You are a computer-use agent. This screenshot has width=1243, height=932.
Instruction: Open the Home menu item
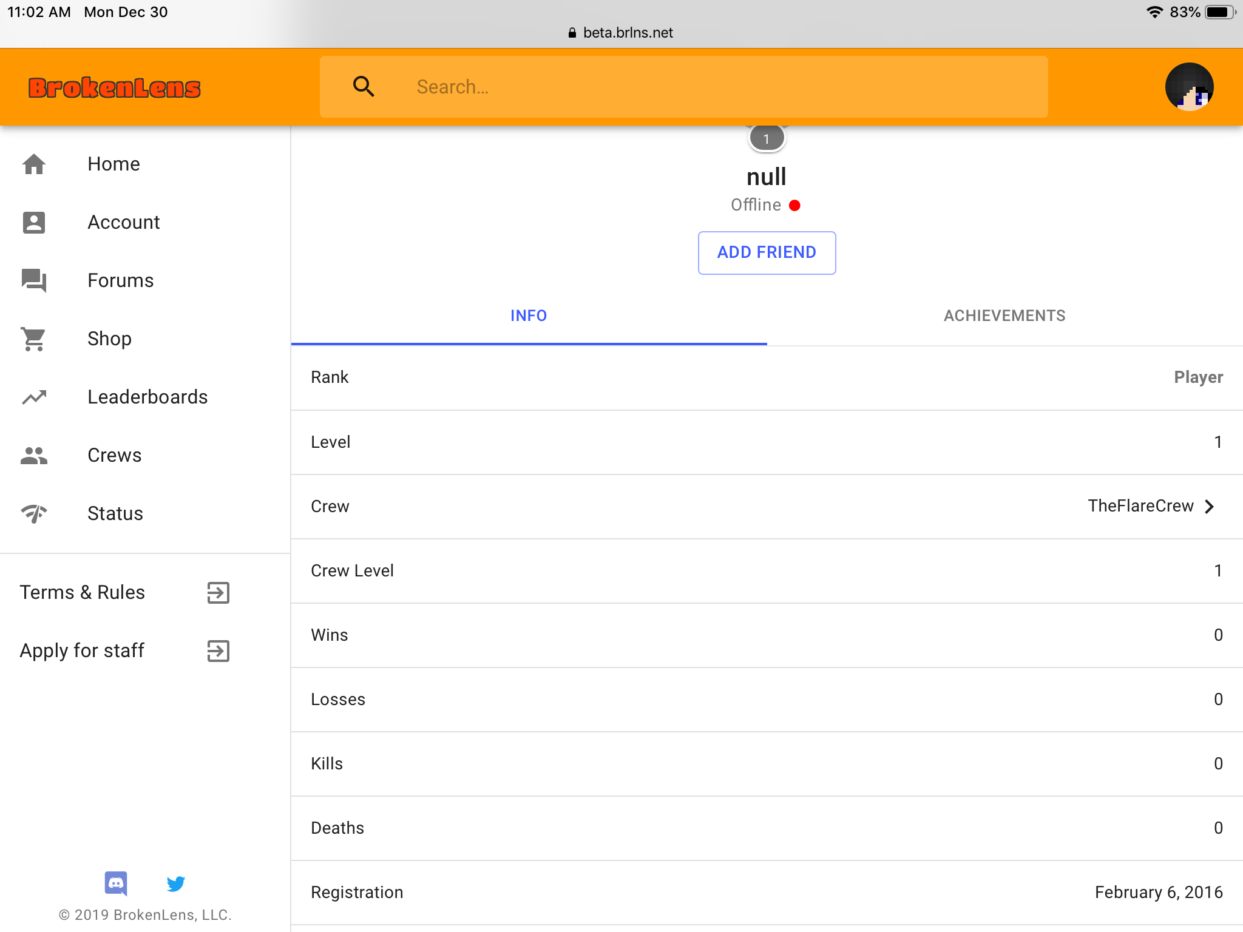tap(145, 164)
